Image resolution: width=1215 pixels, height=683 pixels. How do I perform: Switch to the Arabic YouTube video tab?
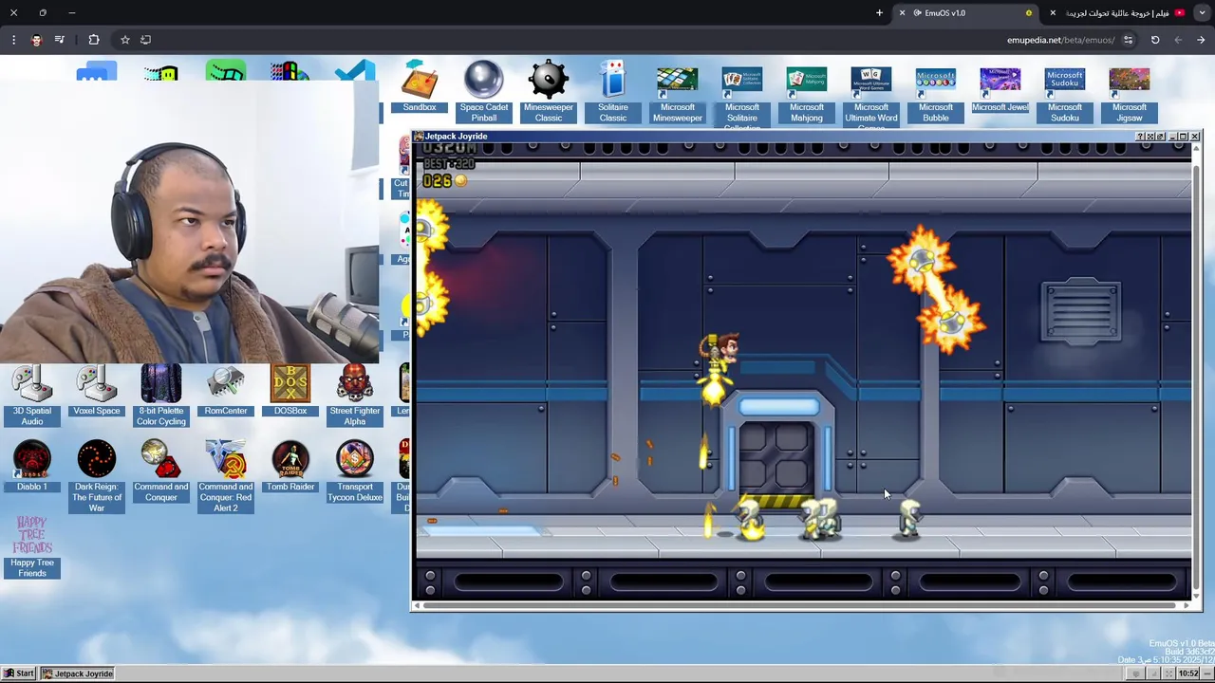pyautogui.click(x=1118, y=12)
